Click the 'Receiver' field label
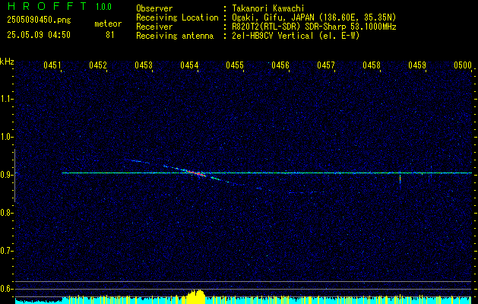This screenshot has width=478, height=304. click(154, 27)
